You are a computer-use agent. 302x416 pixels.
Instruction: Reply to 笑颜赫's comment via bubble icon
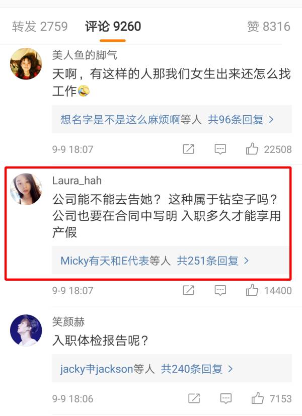pyautogui.click(x=226, y=399)
